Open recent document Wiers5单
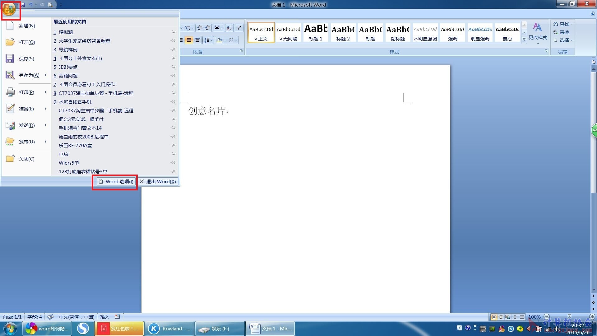The image size is (597, 336). (x=69, y=163)
